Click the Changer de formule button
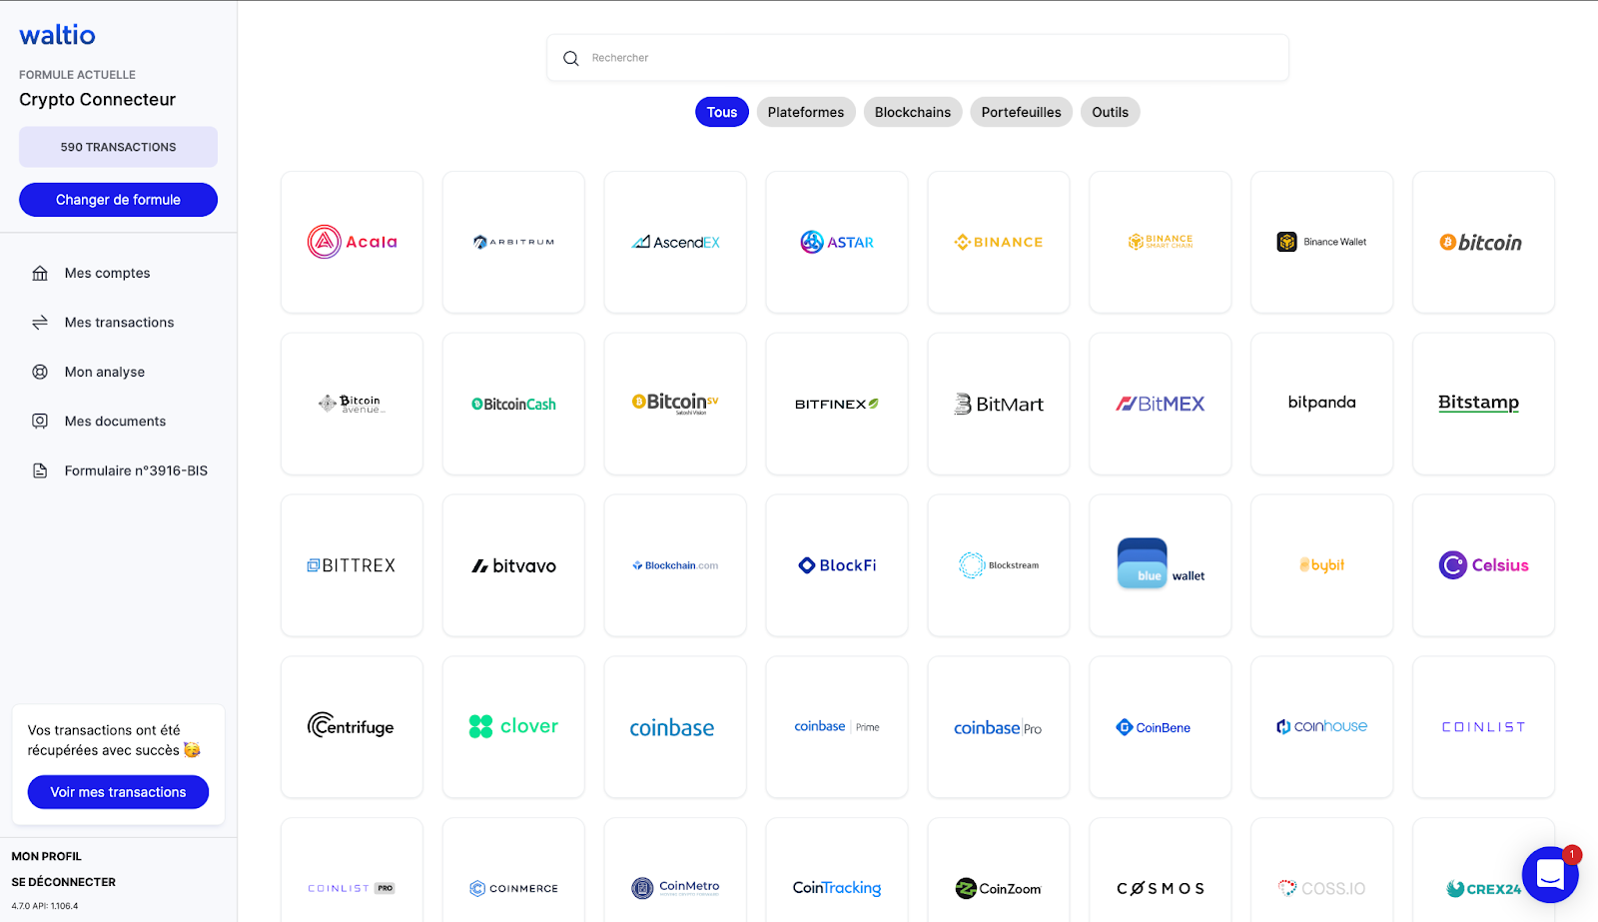 point(118,200)
